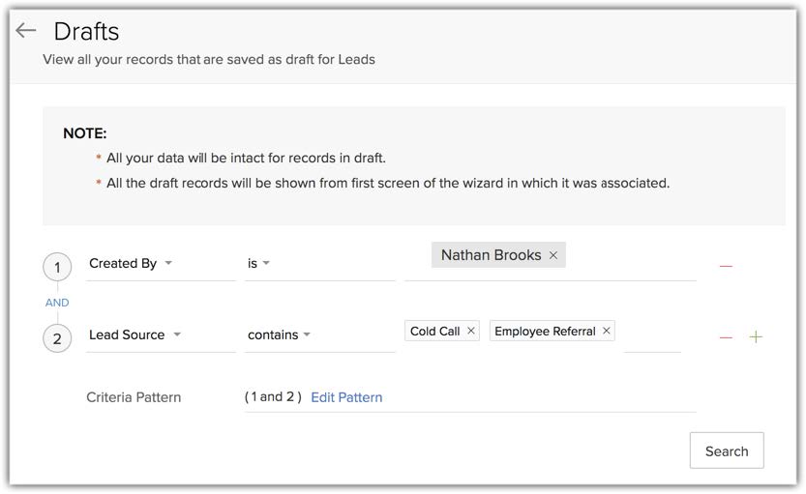Image resolution: width=806 pixels, height=494 pixels.
Task: Add a new criteria row with plus
Action: tap(756, 336)
